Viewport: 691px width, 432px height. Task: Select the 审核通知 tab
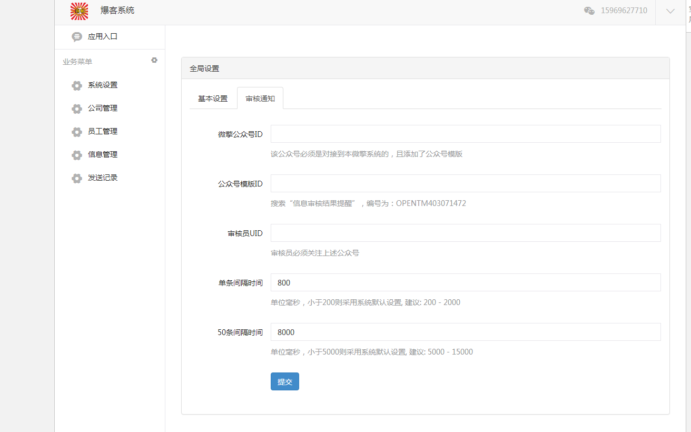[260, 99]
